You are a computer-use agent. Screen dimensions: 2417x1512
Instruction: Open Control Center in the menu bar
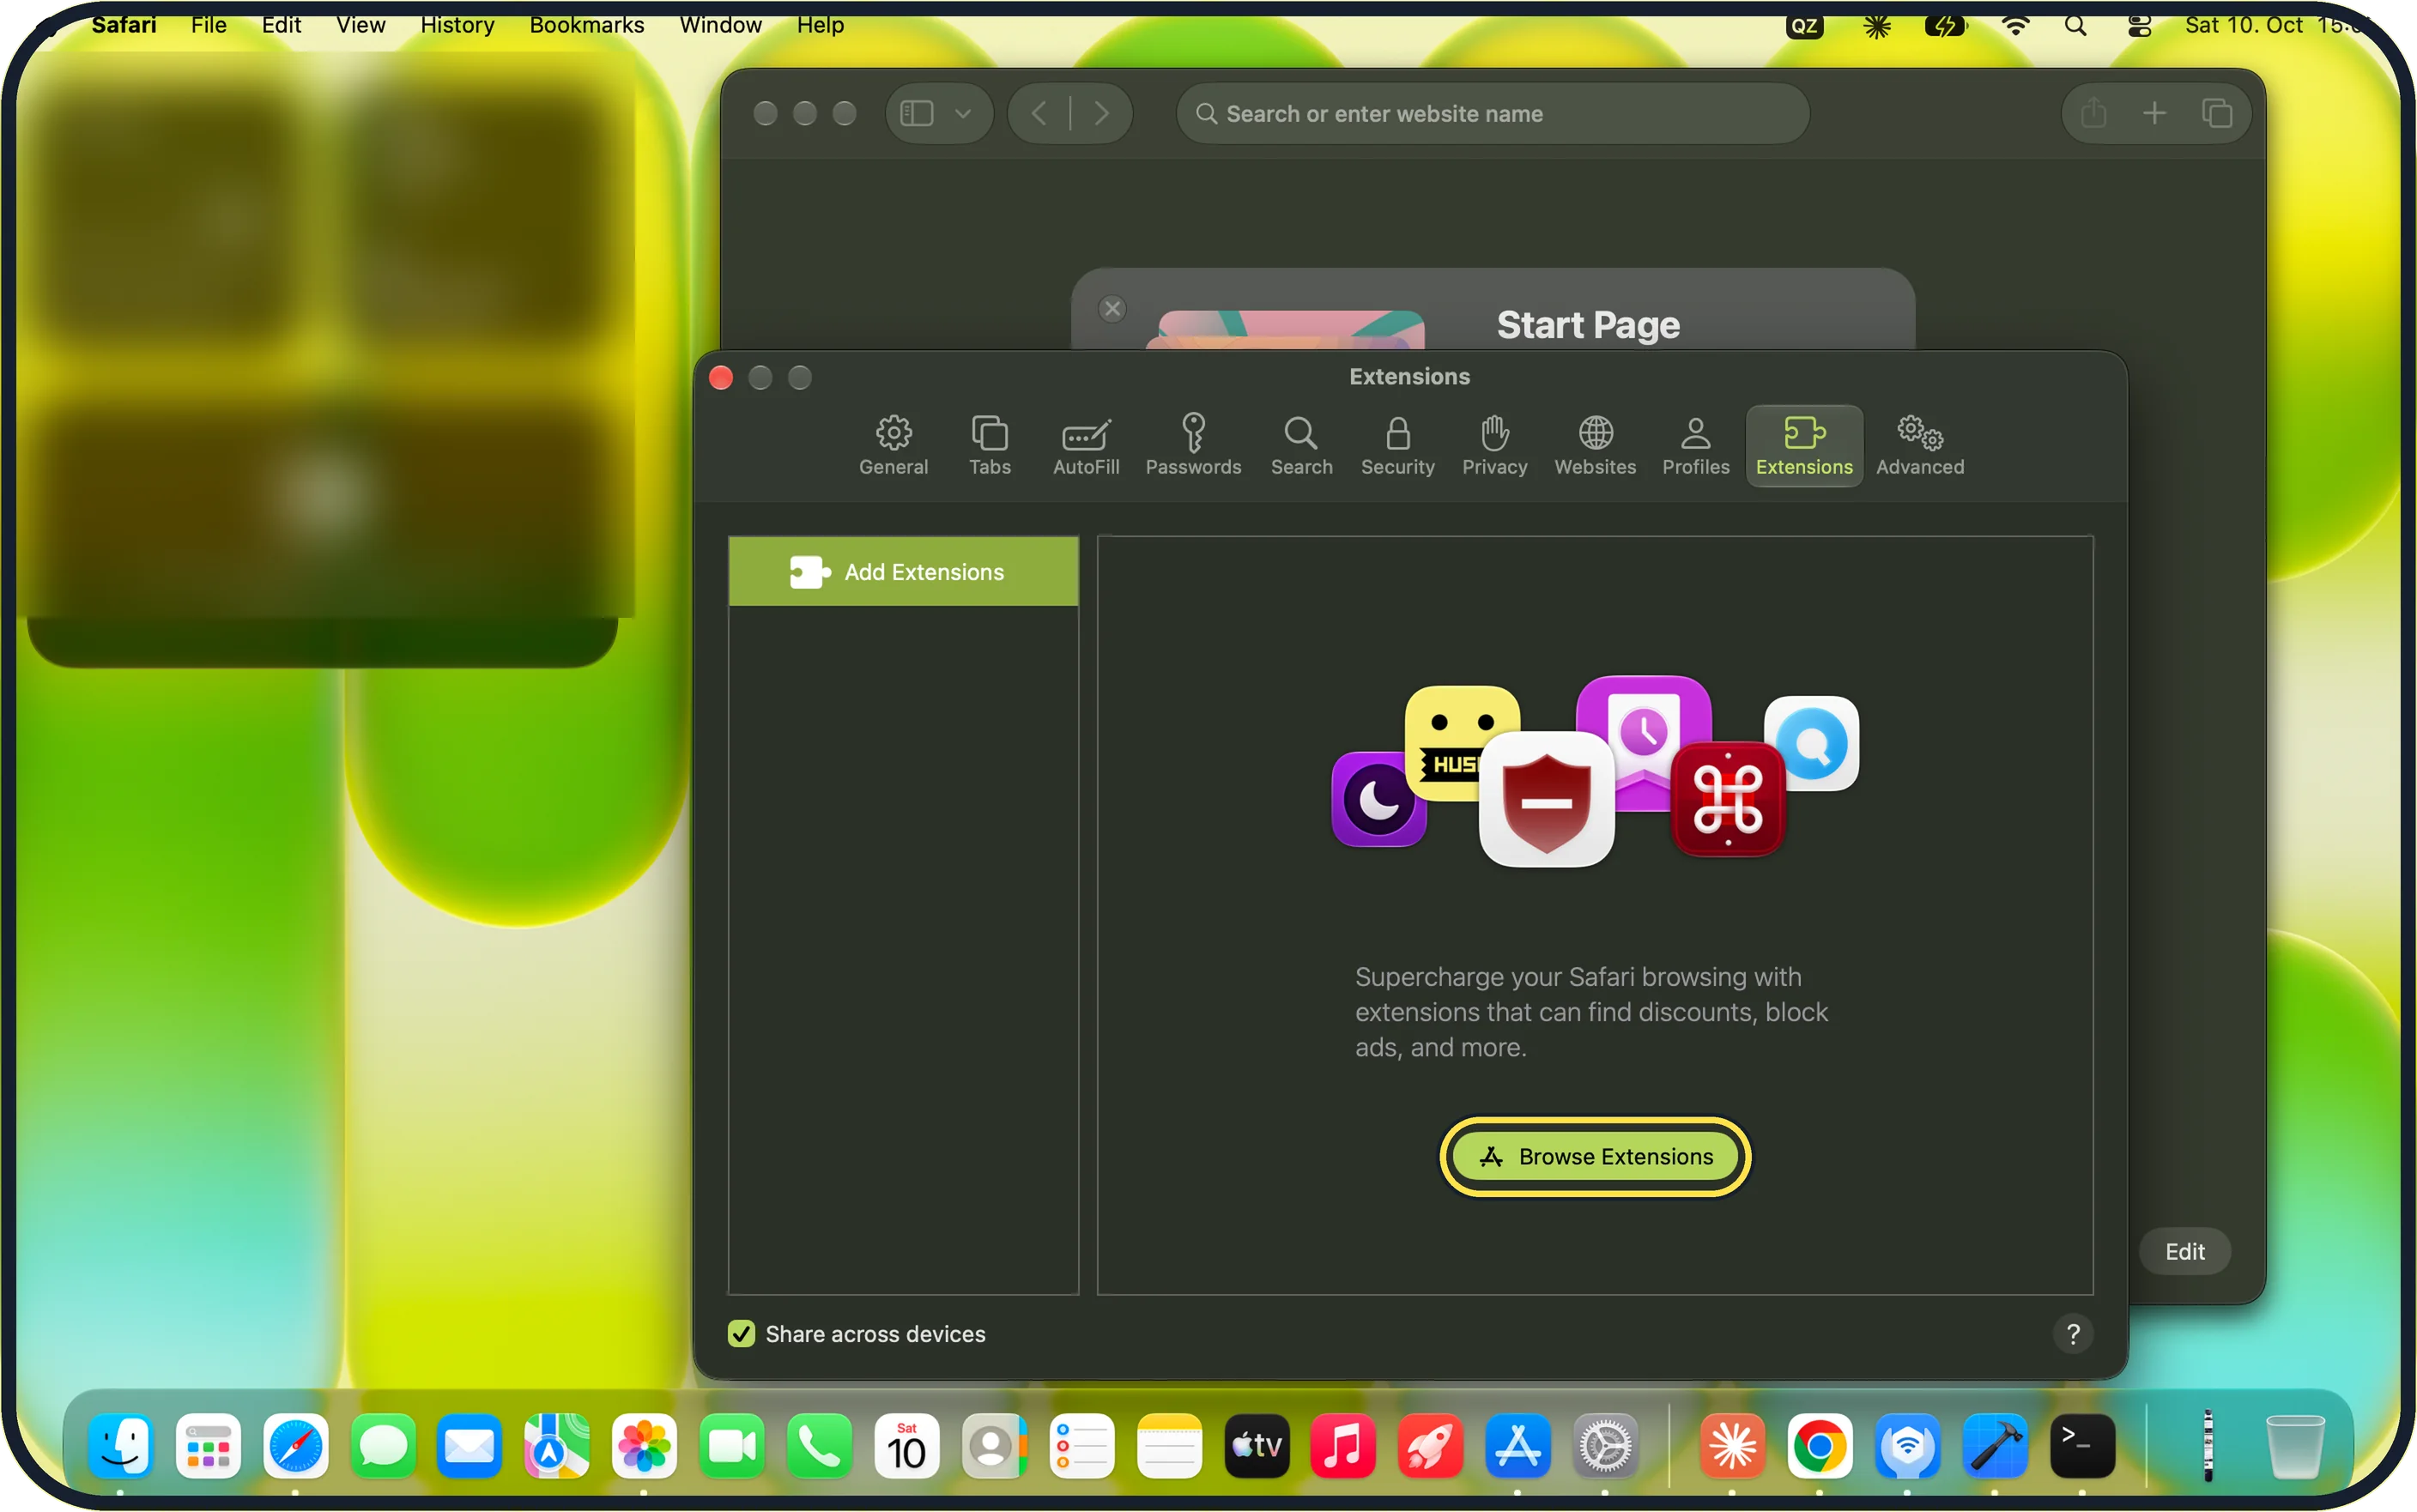pos(2139,25)
